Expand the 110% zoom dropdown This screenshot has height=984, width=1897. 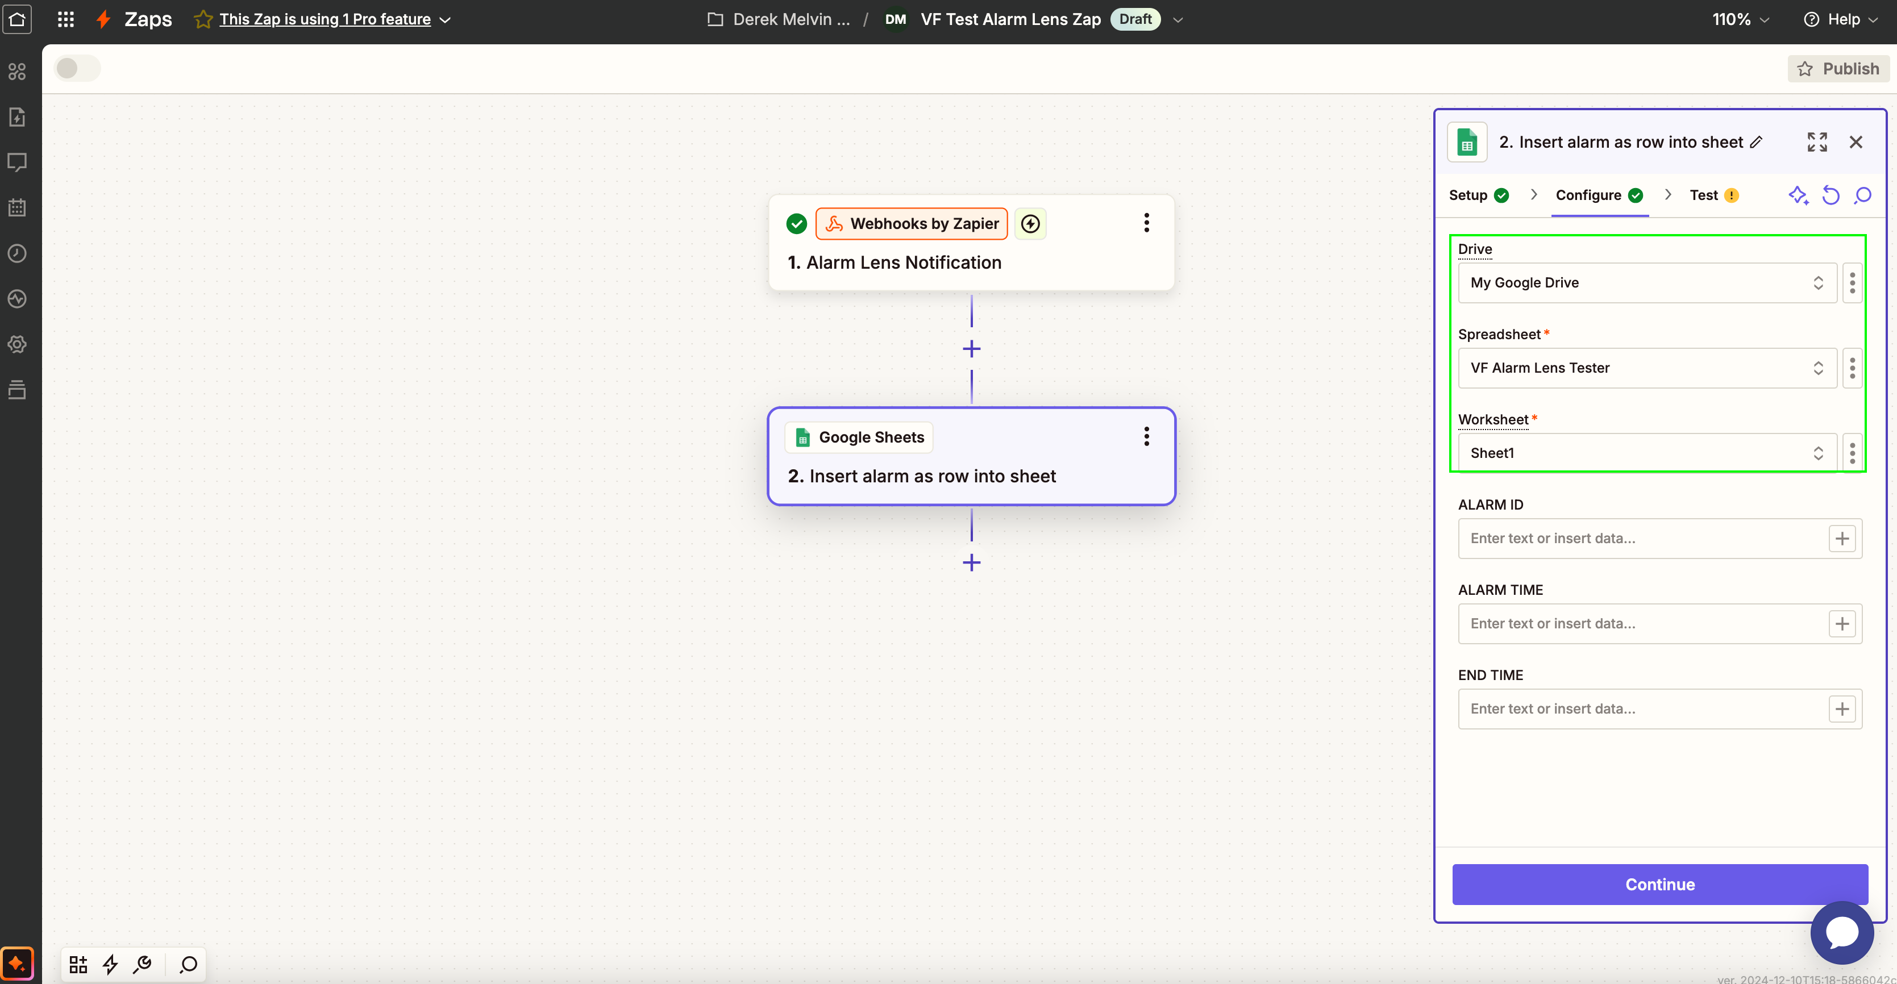pyautogui.click(x=1740, y=19)
